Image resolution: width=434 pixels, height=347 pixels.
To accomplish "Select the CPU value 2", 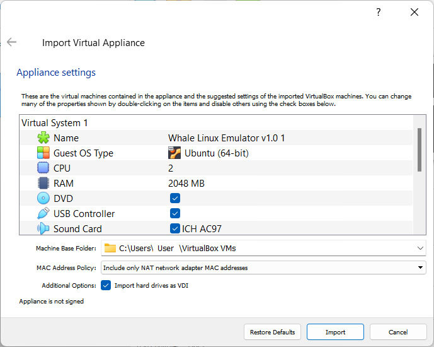I will click(x=171, y=168).
